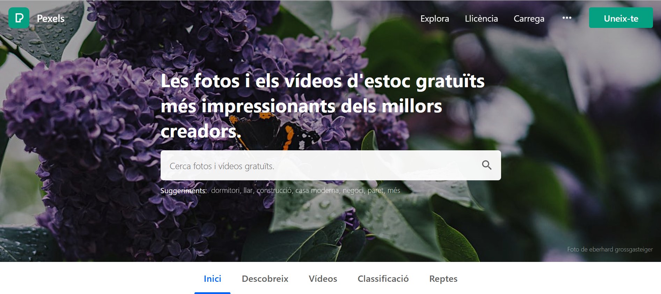Select the paret suggestion
This screenshot has width=661, height=294.
375,190
